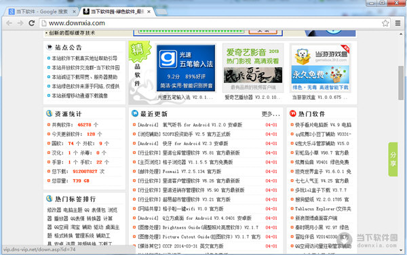Viewport: 407px width, 255px height.
Task: Go back with the browser back arrow
Action: [x=9, y=23]
